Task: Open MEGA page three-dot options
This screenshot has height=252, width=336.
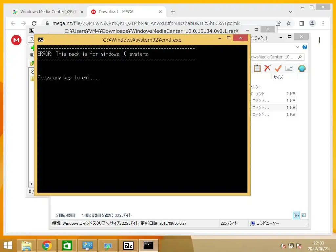Action: coord(320,40)
